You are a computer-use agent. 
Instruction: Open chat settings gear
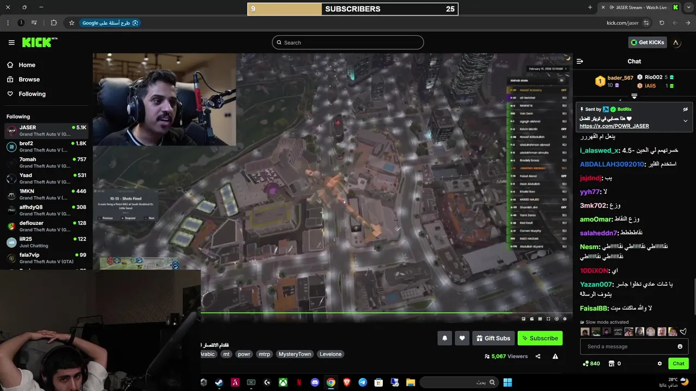click(x=660, y=363)
